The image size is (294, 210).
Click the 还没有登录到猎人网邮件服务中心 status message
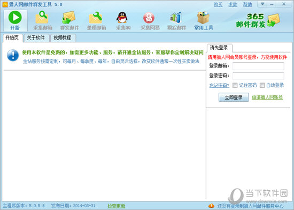click(x=251, y=206)
